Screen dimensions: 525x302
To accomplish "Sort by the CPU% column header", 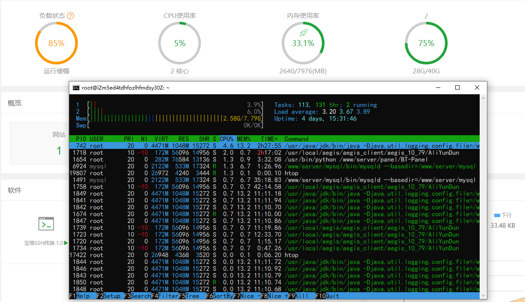I will click(226, 139).
